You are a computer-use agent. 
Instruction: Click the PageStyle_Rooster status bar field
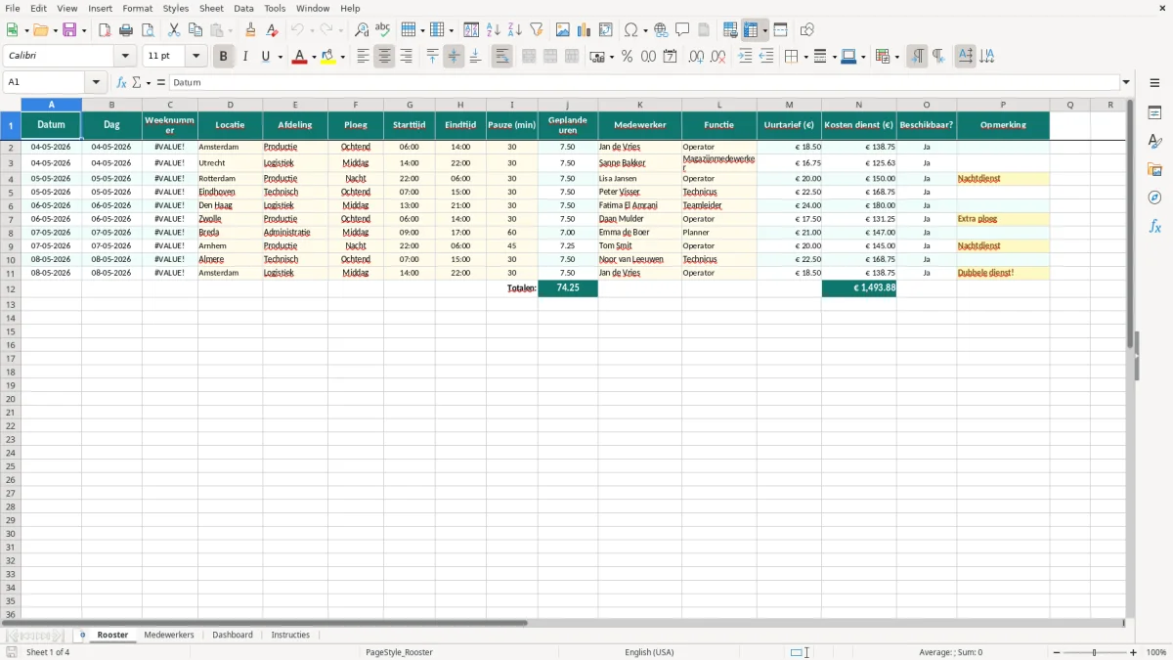point(399,652)
